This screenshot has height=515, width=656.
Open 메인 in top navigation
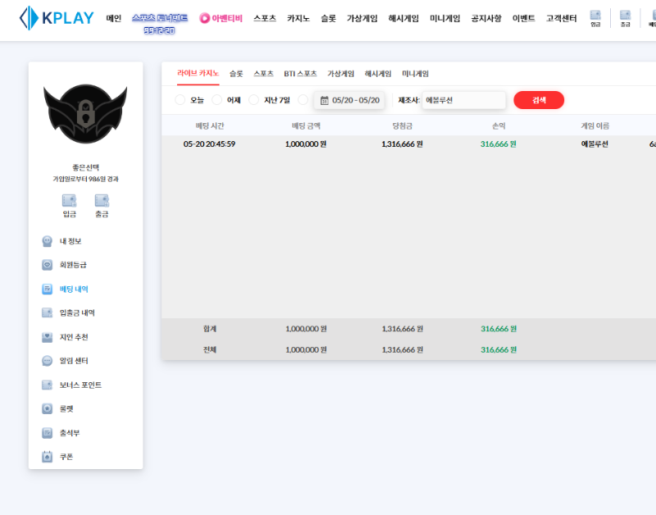pos(114,18)
